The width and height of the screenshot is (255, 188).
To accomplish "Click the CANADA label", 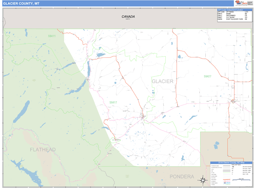I will [x=128, y=17].
